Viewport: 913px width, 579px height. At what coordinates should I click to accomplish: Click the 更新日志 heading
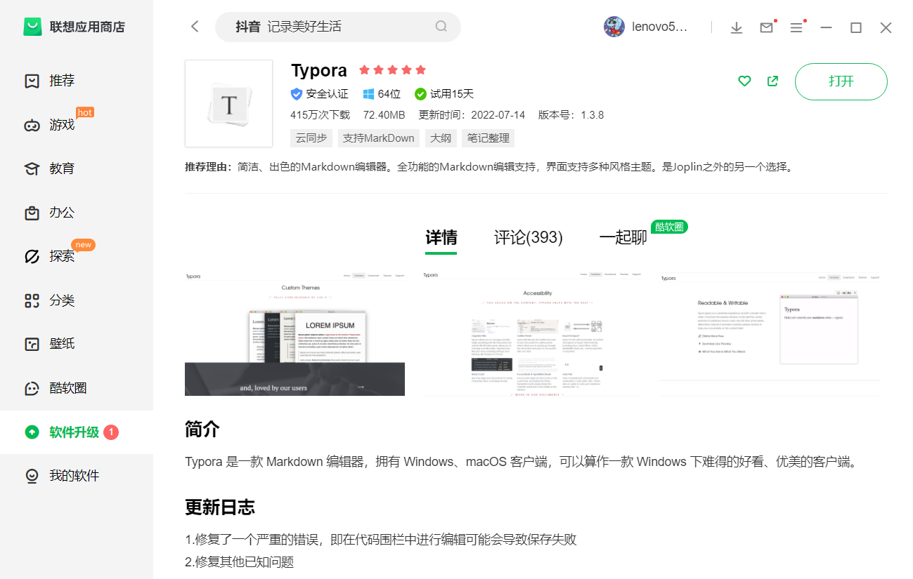pyautogui.click(x=220, y=507)
